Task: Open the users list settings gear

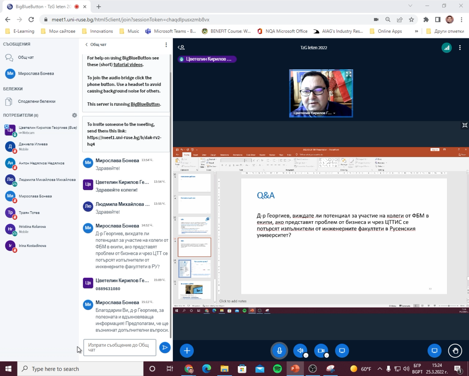Action: (74, 115)
